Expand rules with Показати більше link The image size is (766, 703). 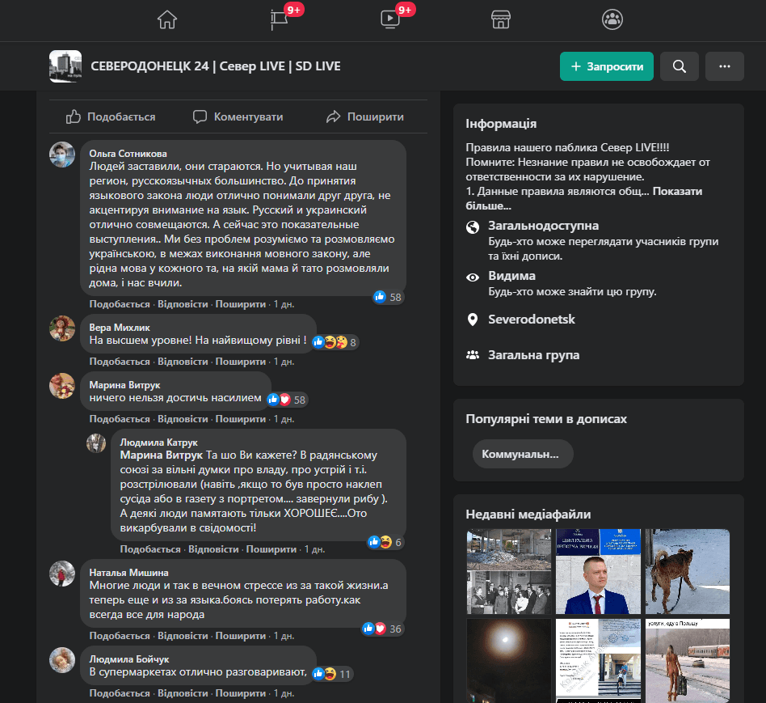coord(677,192)
